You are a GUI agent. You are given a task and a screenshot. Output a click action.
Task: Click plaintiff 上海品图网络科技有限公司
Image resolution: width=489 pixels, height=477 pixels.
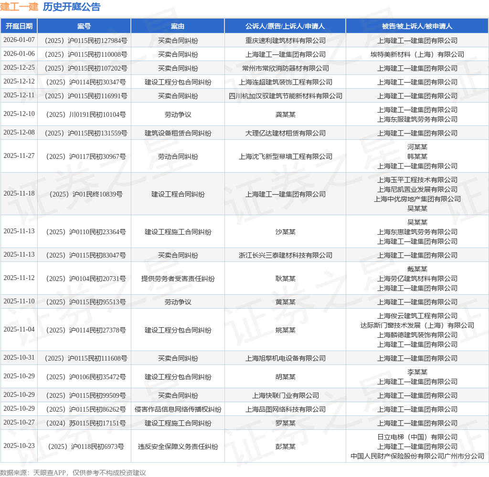tap(286, 409)
